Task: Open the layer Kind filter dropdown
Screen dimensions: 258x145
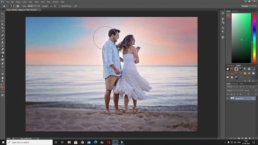Action: pyautogui.click(x=232, y=87)
